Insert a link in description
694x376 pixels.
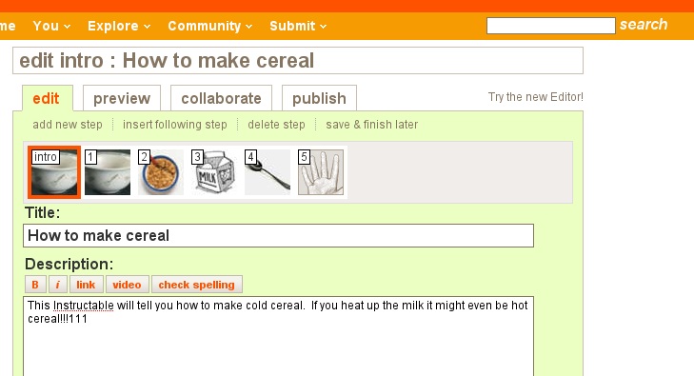tap(86, 285)
